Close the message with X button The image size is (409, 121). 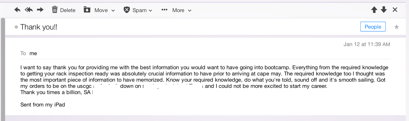click(x=395, y=10)
